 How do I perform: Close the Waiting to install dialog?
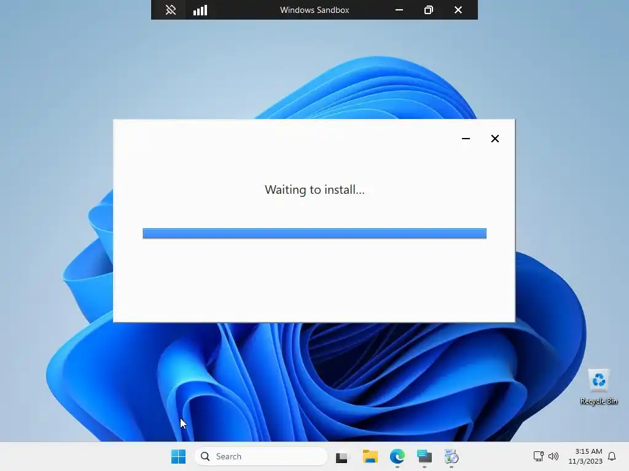(x=495, y=139)
